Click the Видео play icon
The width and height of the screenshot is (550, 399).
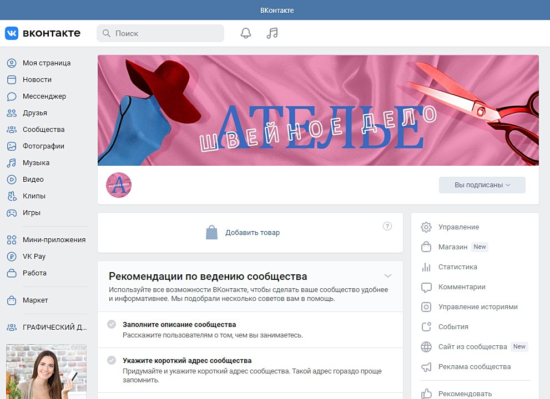click(x=12, y=180)
